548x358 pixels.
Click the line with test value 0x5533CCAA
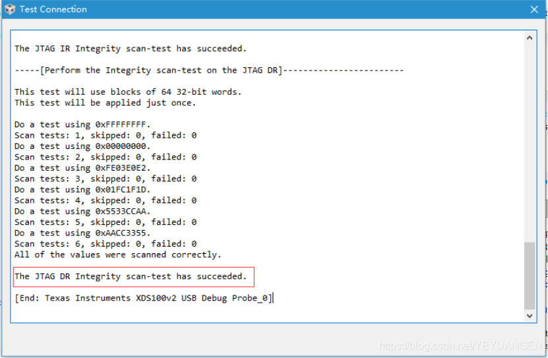point(82,212)
